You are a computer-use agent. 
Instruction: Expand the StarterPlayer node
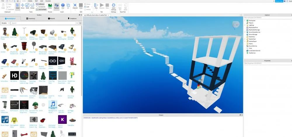[245, 42]
